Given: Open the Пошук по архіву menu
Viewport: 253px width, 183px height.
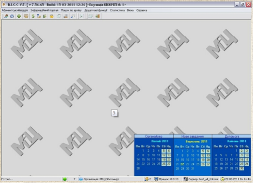Looking at the screenshot, I should coord(71,10).
